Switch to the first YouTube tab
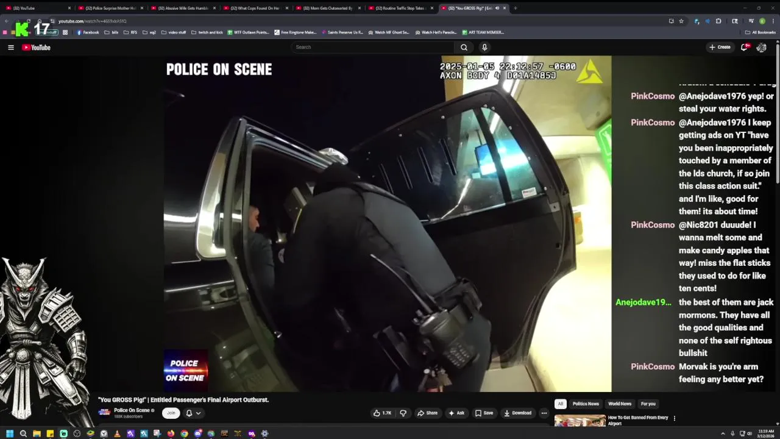Image resolution: width=780 pixels, height=439 pixels. tap(38, 8)
